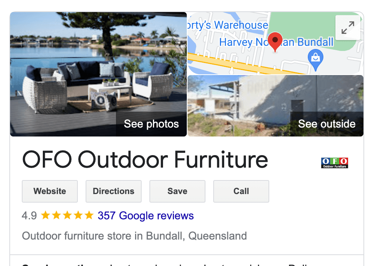
Task: Save this business listing
Action: point(177,191)
